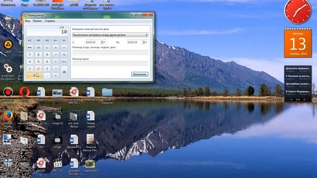Viewport: 317px width, 178px height.
Task: Select the Документ Microsoft Word file icon
Action: point(74,164)
